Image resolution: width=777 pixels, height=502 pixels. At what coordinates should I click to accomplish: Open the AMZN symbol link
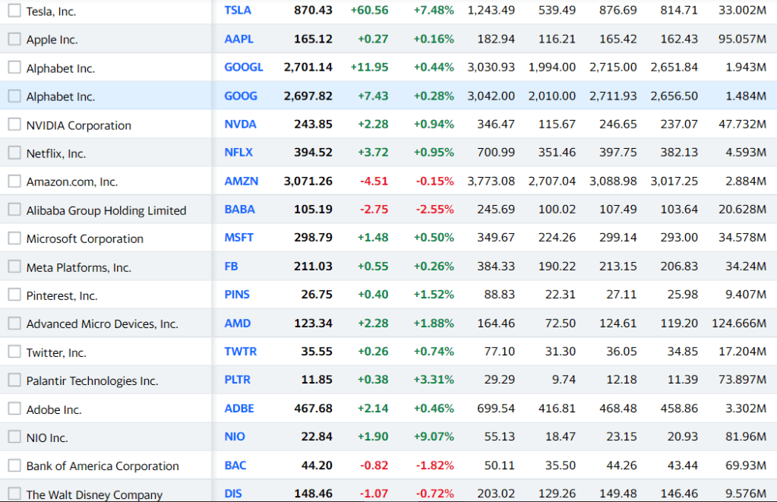(241, 181)
